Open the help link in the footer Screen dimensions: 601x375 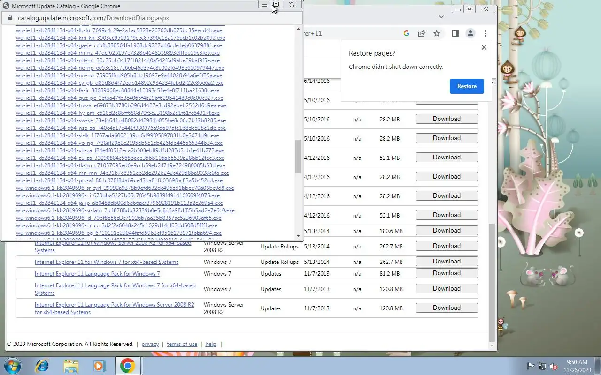211,344
